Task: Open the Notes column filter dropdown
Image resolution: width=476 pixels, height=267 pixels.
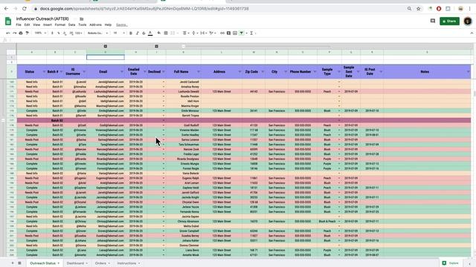Action: pyautogui.click(x=469, y=72)
